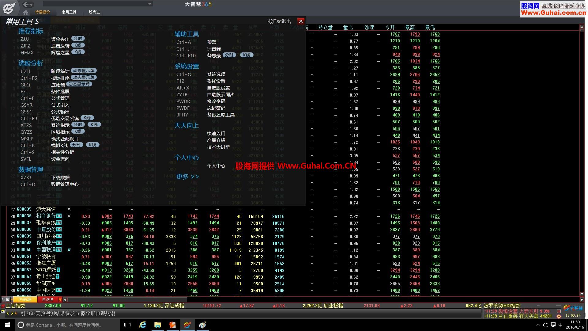Click vertical scrollbar down arrow
Viewport: 588px width, 331px height.
pos(582,294)
